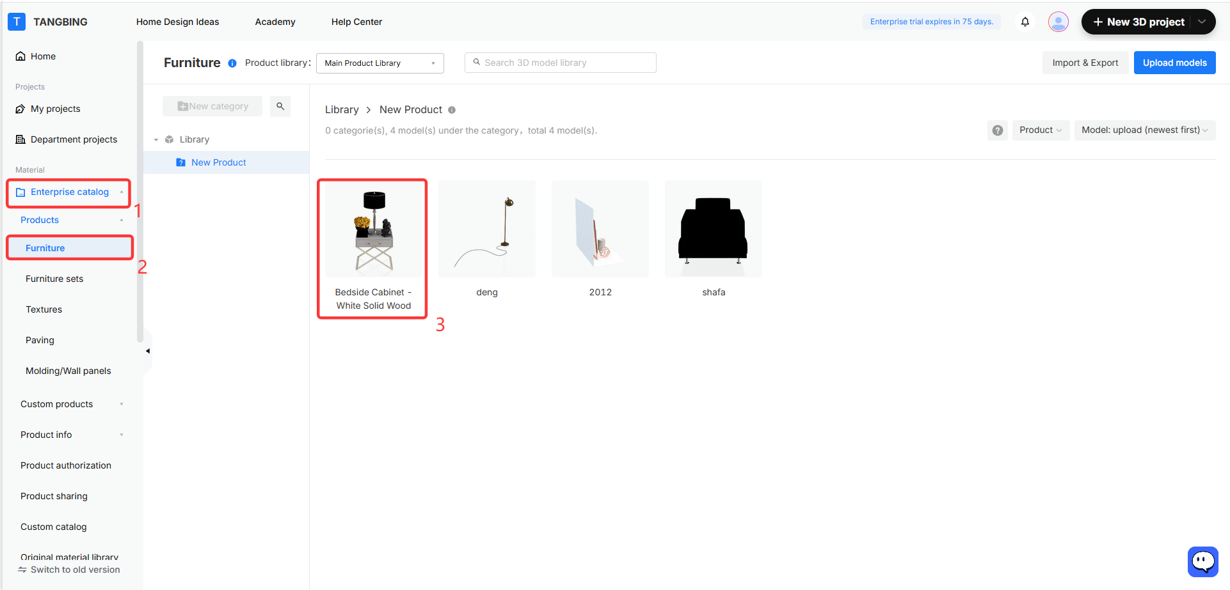Open Furniture sets
Screen dimensions: 1230x590
point(54,279)
